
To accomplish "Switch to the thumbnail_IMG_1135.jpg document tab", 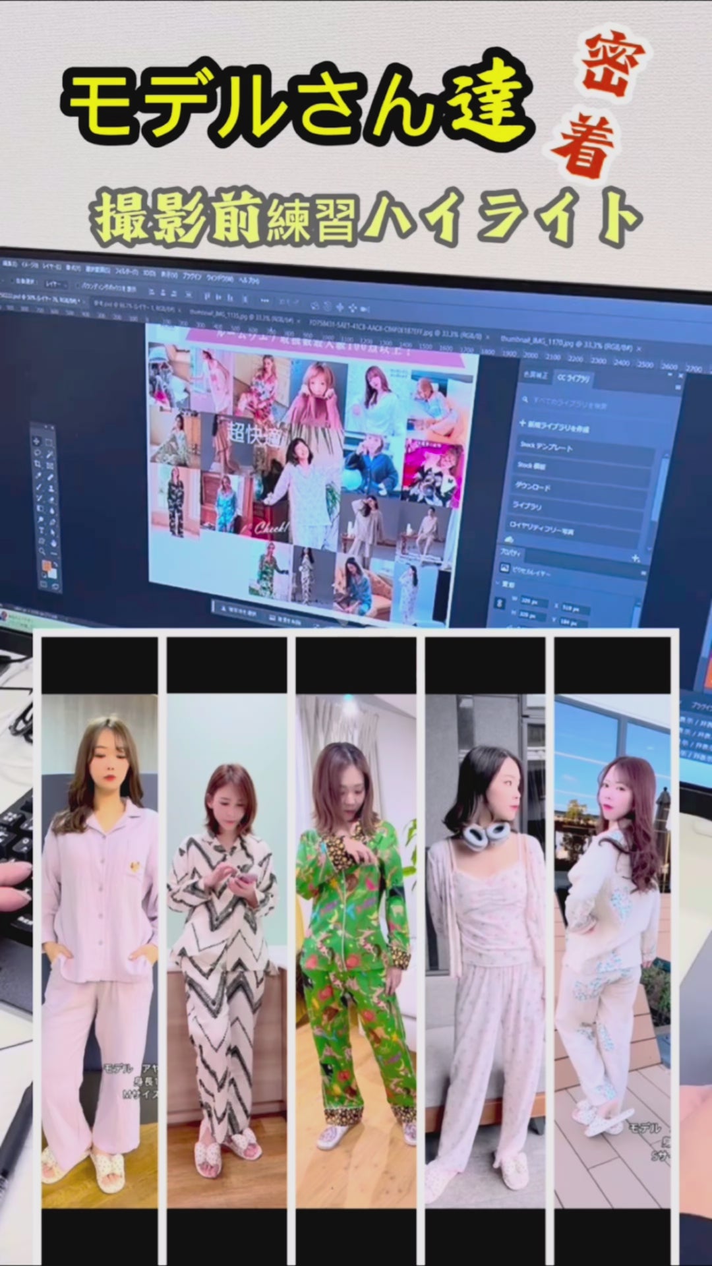I will pos(243,316).
